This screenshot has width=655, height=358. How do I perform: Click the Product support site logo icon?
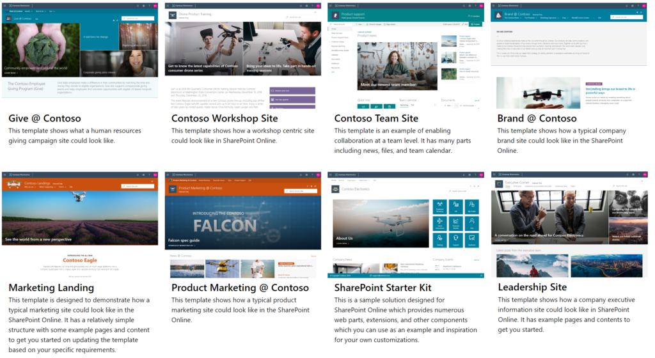tap(336, 15)
